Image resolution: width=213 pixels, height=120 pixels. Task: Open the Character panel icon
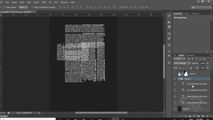point(169,52)
